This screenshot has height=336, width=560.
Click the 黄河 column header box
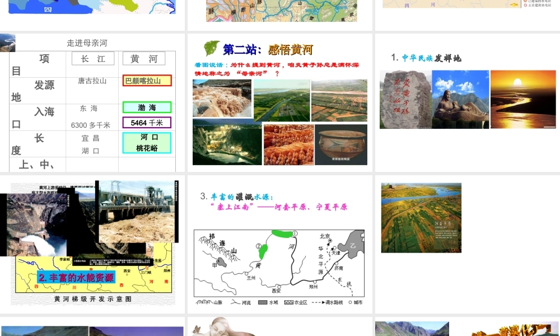tap(144, 59)
